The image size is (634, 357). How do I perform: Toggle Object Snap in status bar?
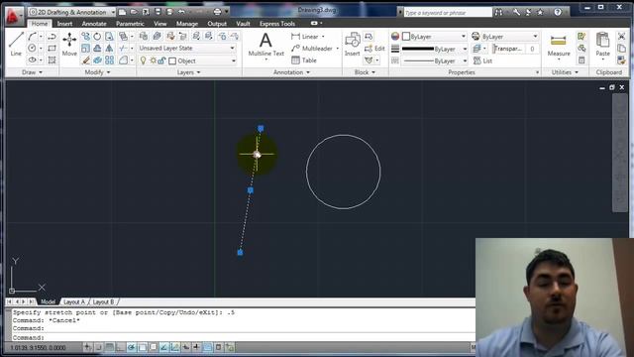[x=143, y=347]
